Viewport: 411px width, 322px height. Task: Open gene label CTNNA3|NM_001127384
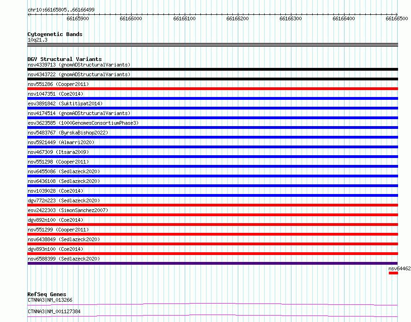(x=54, y=311)
